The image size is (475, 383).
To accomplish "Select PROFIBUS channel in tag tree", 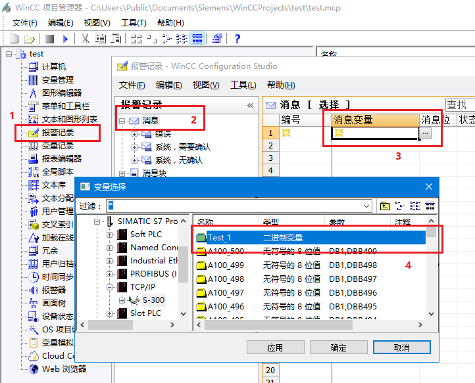I will 153,274.
